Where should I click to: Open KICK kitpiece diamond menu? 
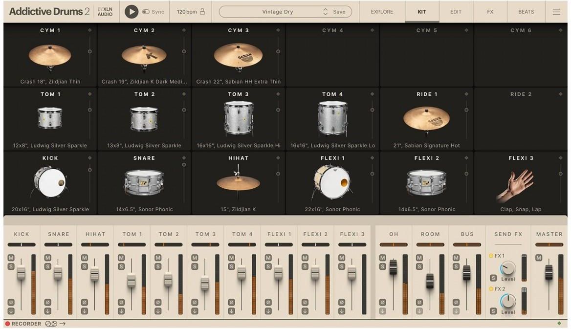[x=89, y=158]
